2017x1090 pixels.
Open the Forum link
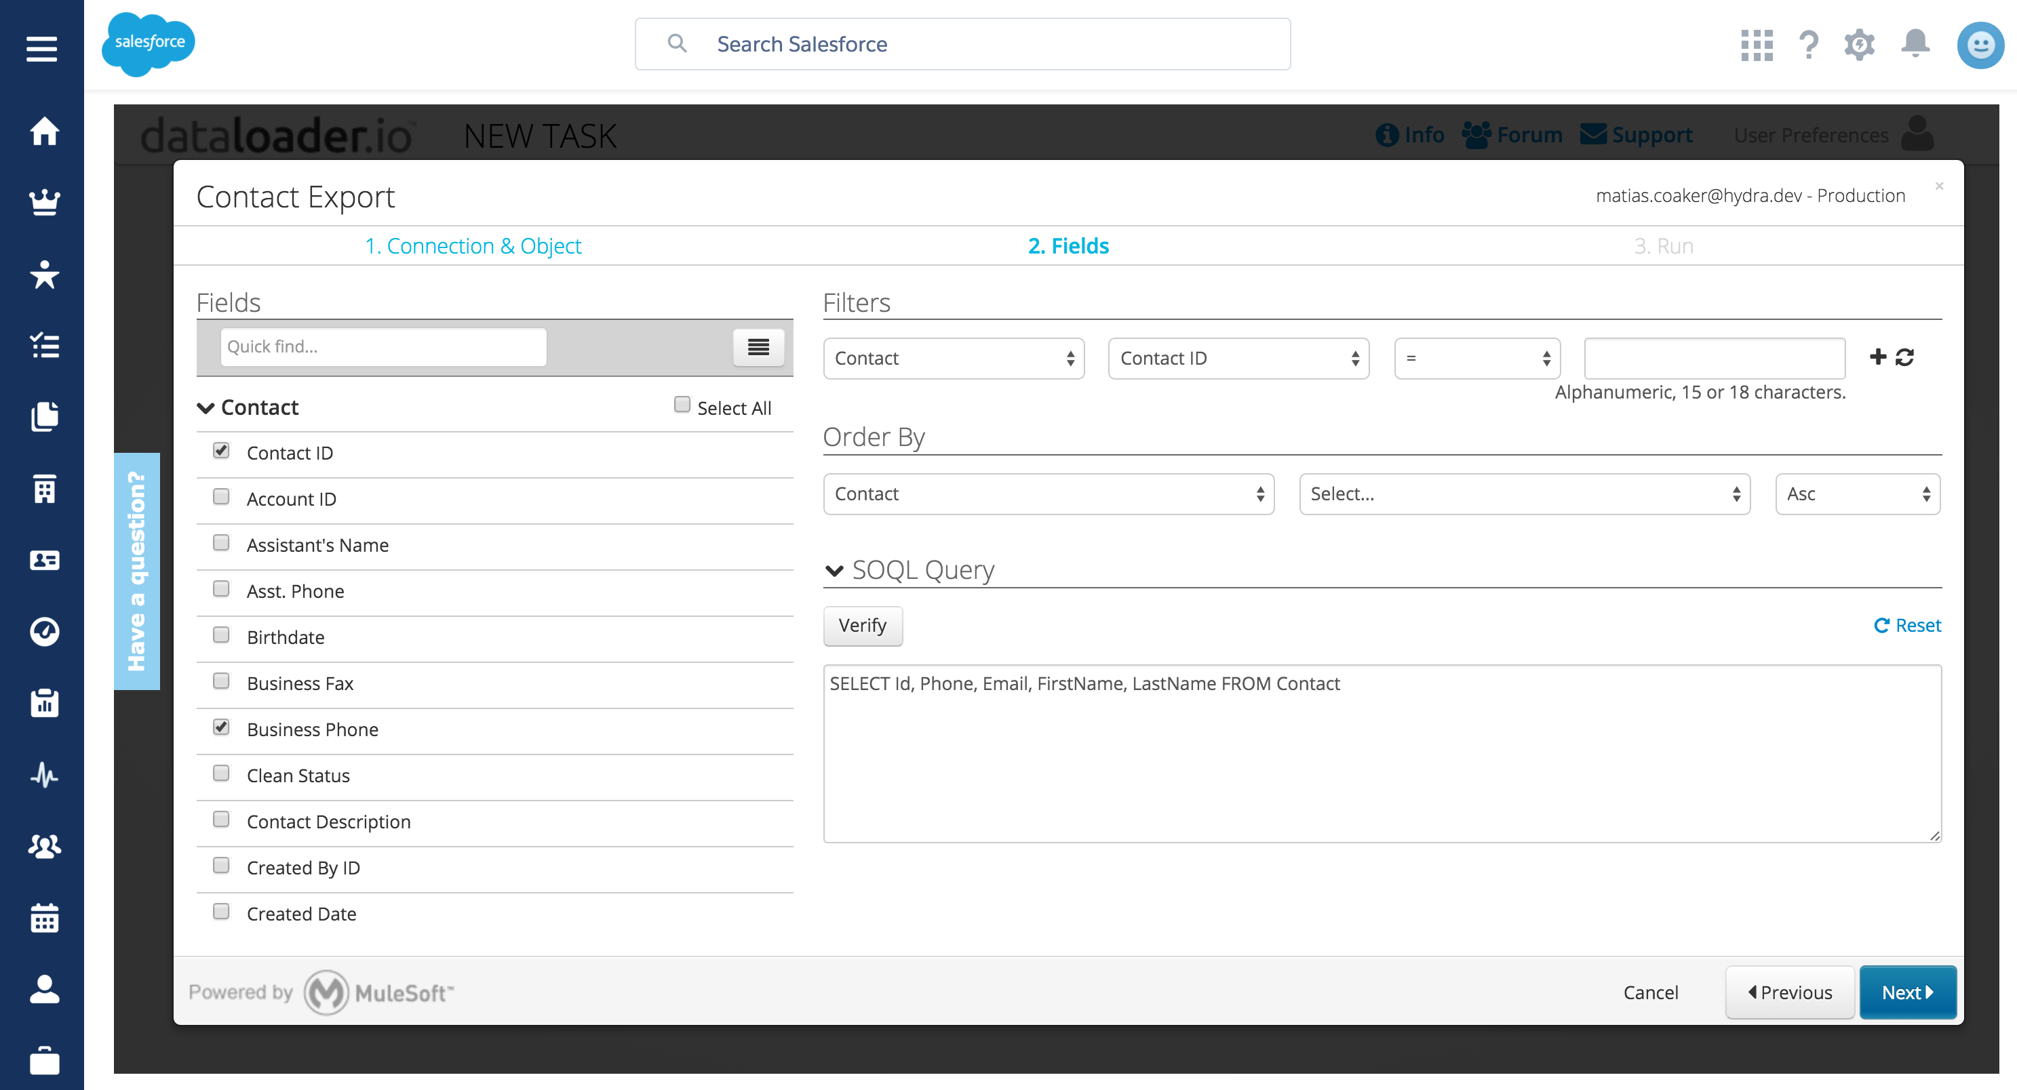pyautogui.click(x=1512, y=136)
